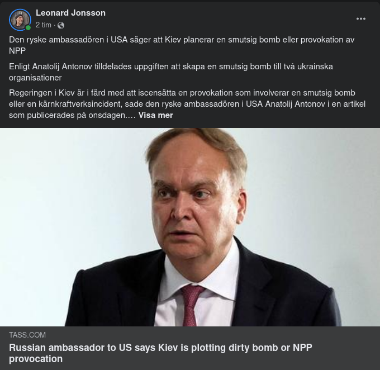This screenshot has width=380, height=370.
Task: Click the TASS.COM source label
Action: coord(27,335)
